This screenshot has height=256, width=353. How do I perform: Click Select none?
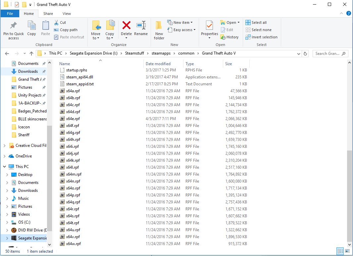(258, 30)
